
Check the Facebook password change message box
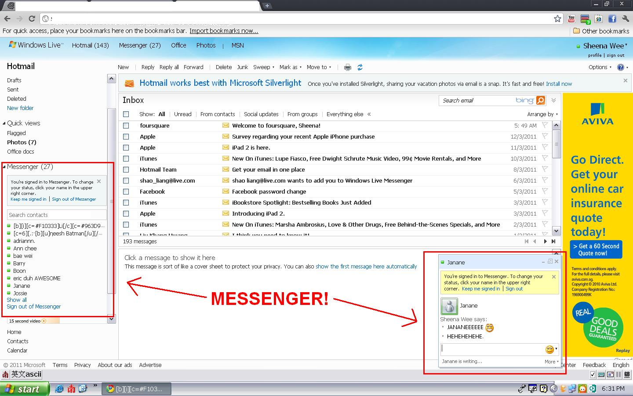[x=126, y=191]
